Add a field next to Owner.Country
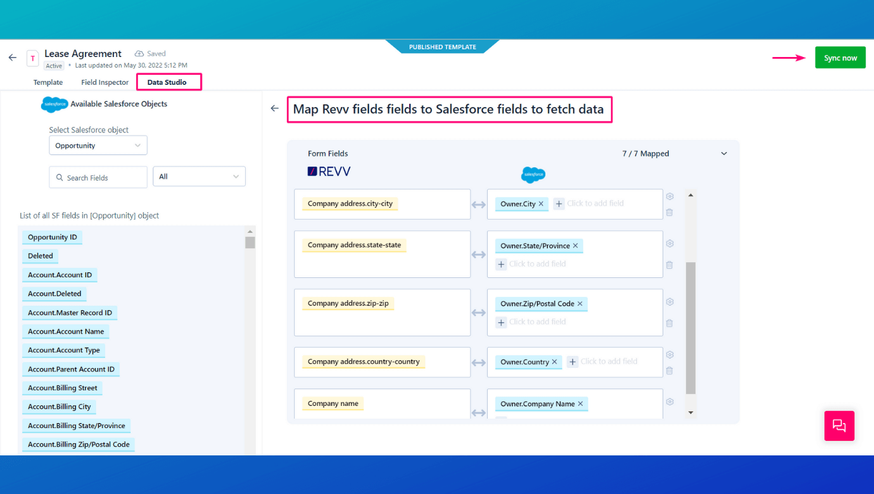 point(573,362)
